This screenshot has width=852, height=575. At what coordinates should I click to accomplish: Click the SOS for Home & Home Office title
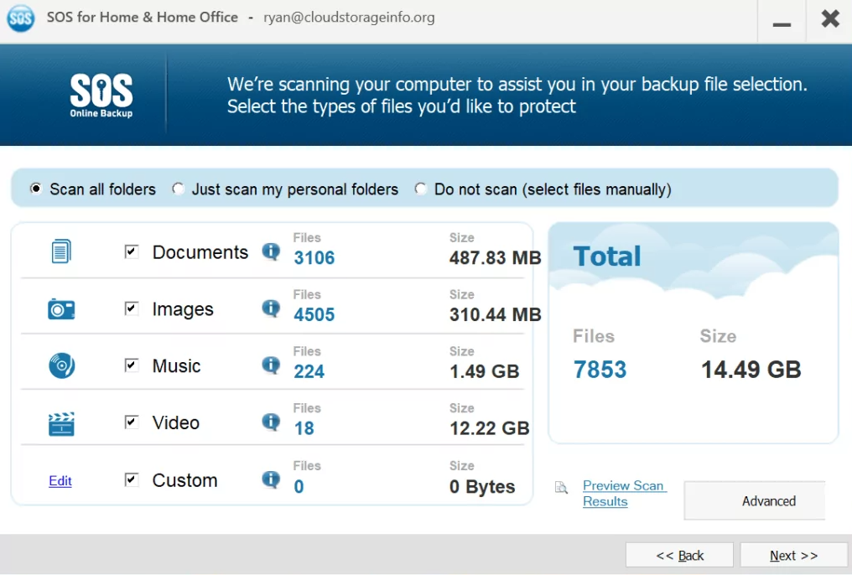(143, 18)
